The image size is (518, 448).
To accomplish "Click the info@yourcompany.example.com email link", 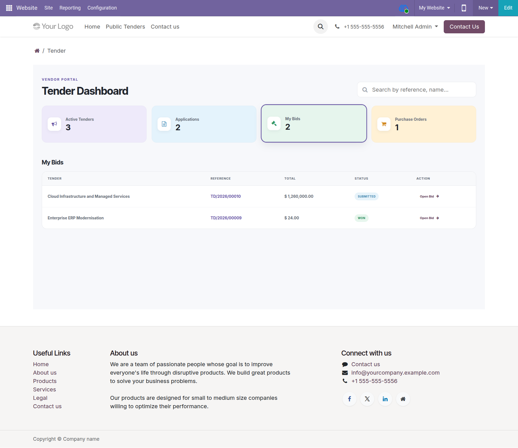I will click(x=395, y=373).
